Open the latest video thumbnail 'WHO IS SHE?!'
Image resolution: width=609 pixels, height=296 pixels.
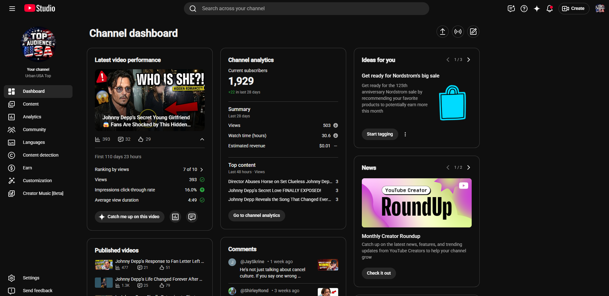[x=150, y=100]
